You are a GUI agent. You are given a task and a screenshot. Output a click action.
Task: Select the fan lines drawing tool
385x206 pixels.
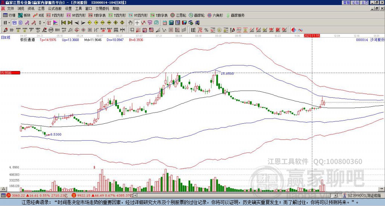click(x=138, y=30)
